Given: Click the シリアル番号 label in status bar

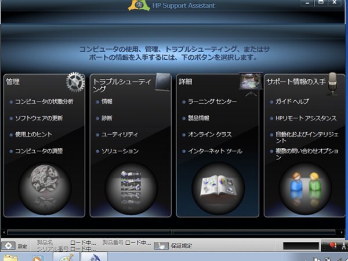Looking at the screenshot, I should [53, 249].
